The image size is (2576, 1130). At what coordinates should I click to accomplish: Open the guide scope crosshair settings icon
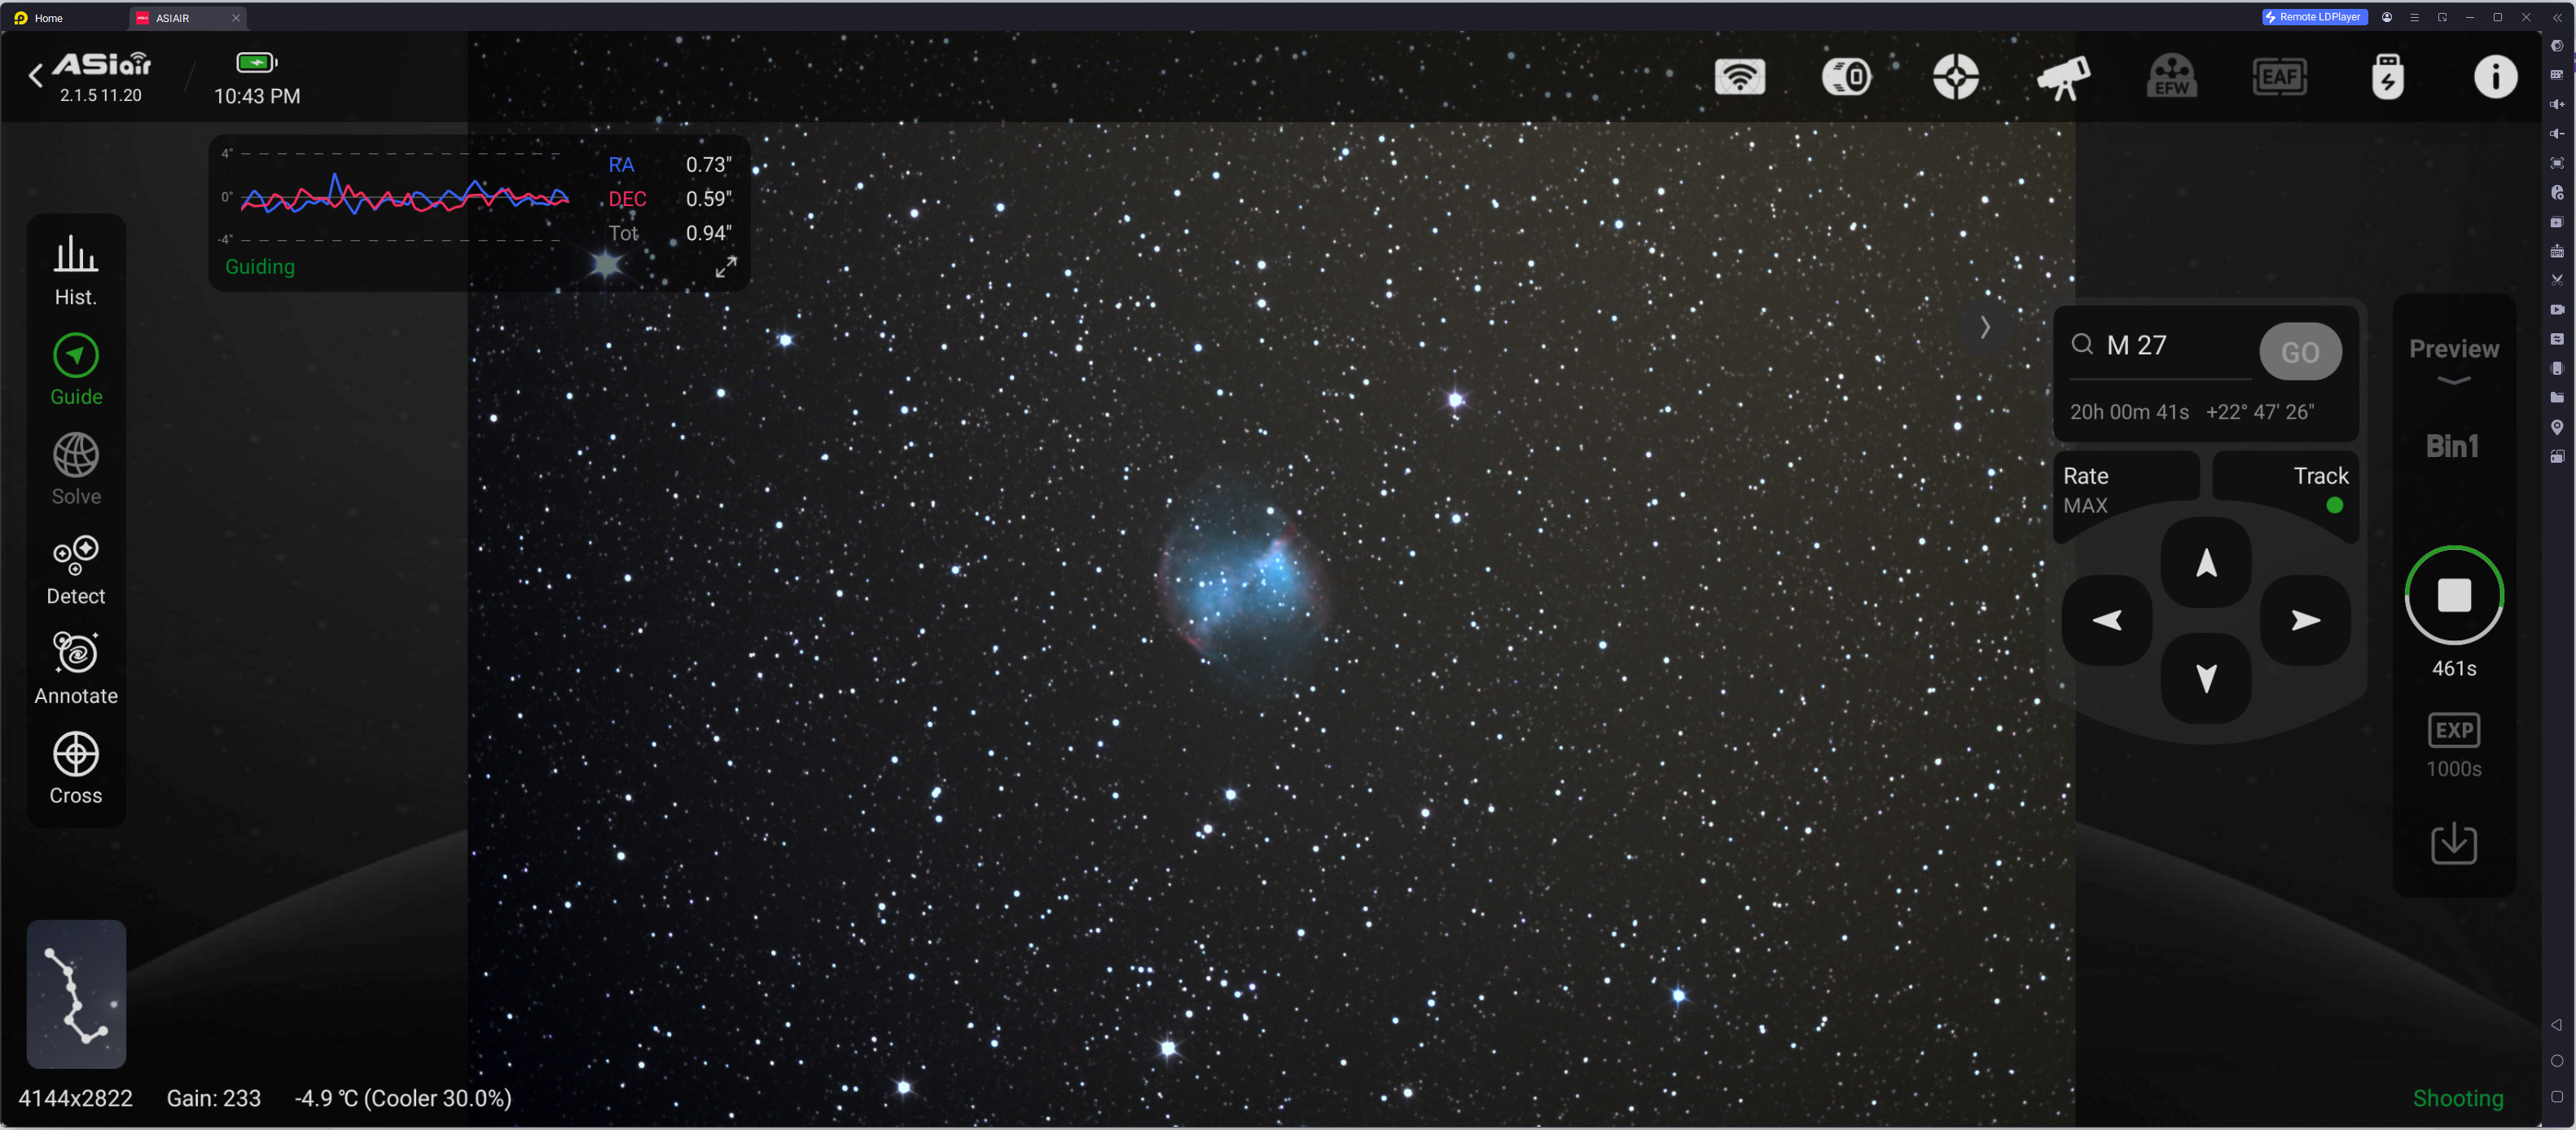(x=1955, y=77)
